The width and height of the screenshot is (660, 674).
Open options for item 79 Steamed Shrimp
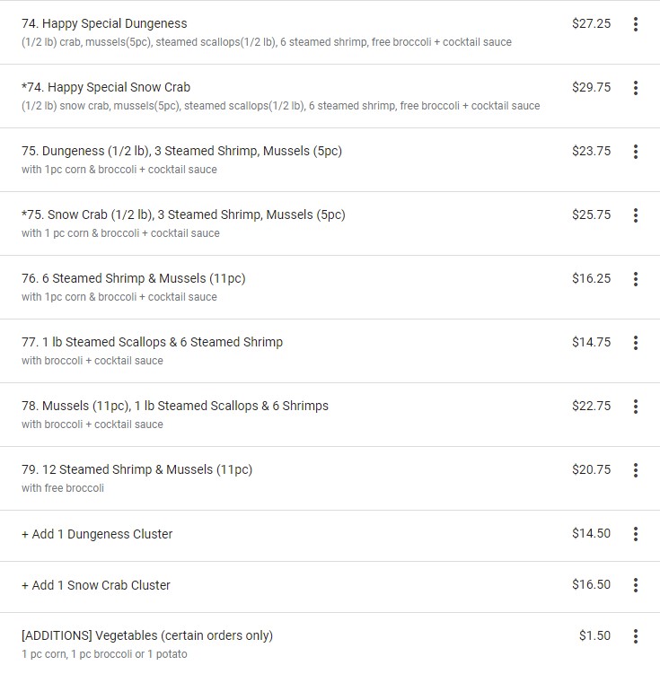click(x=636, y=470)
